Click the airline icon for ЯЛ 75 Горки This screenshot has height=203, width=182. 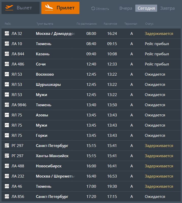tap(7, 136)
